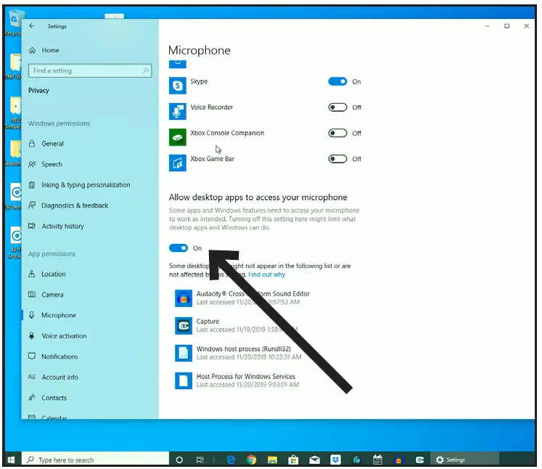Open Task View on taskbar

pyautogui.click(x=200, y=460)
